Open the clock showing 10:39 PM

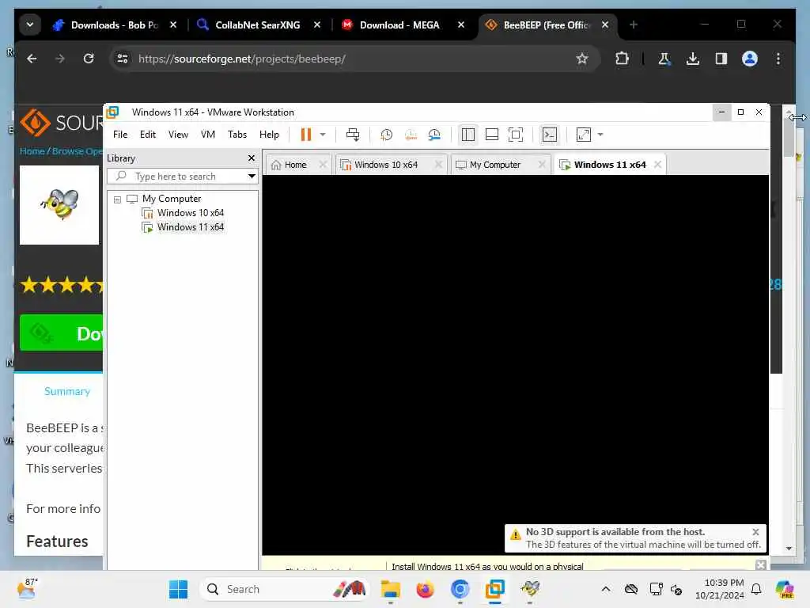[719, 589]
